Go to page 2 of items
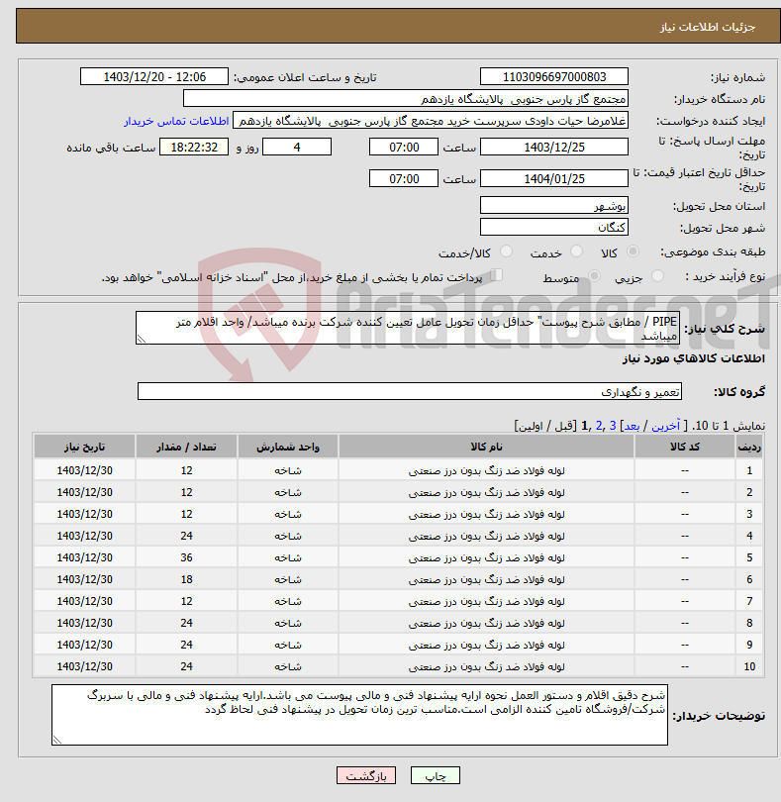 point(599,426)
